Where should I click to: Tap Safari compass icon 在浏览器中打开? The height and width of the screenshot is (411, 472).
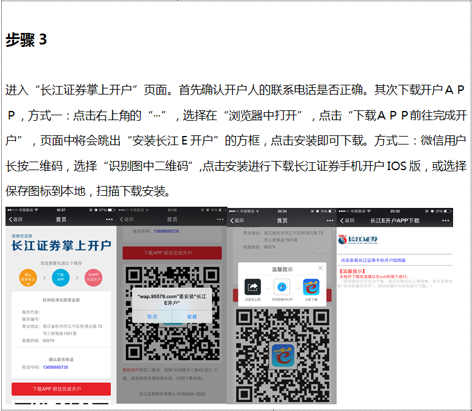(282, 287)
